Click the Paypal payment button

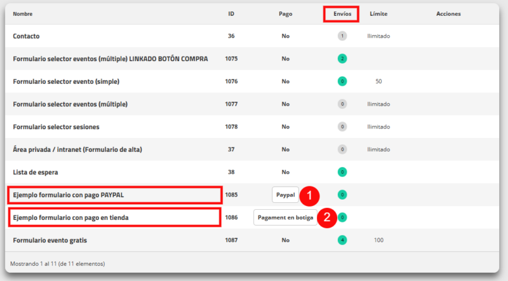[x=285, y=195]
